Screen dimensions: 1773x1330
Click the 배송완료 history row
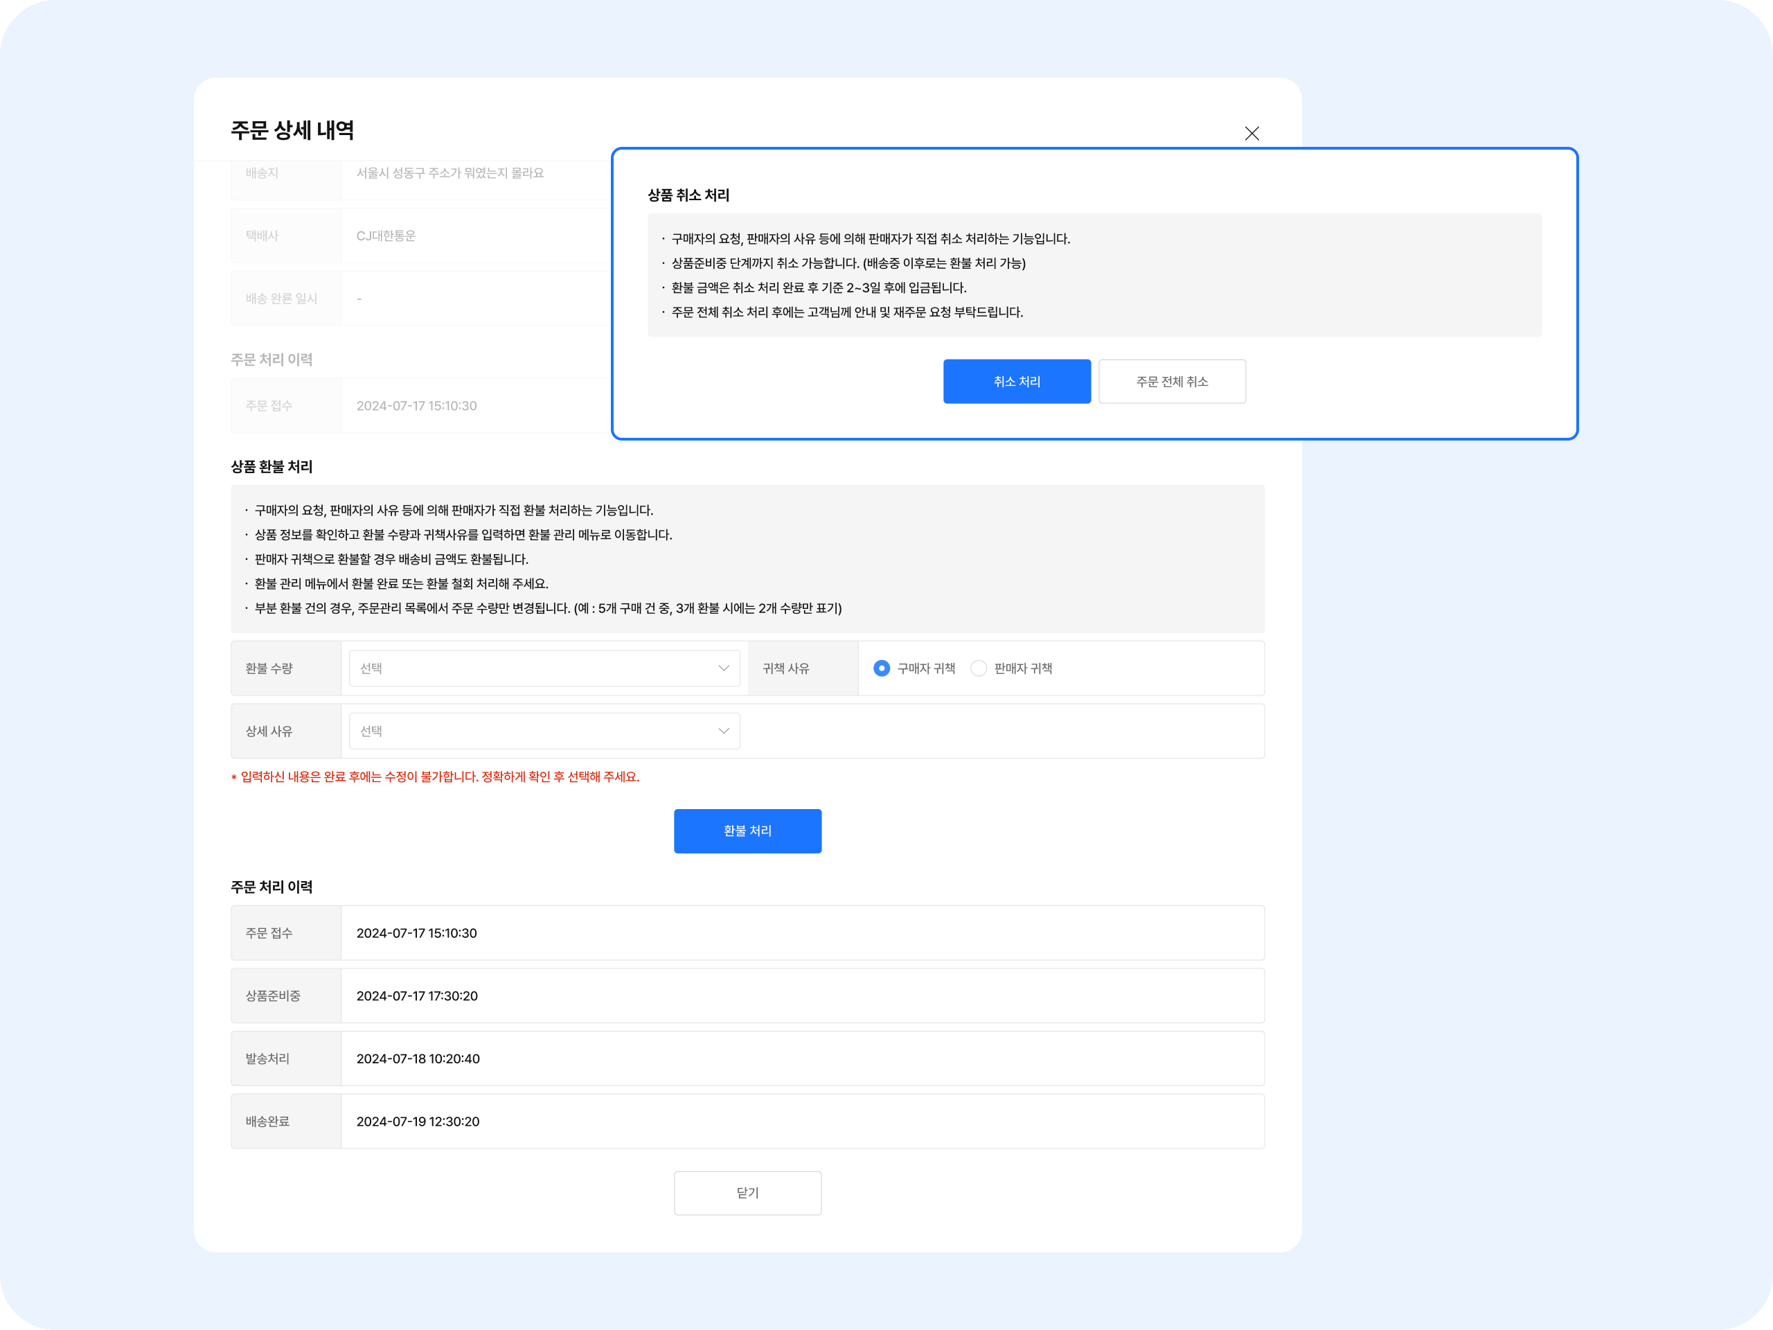coord(268,1121)
